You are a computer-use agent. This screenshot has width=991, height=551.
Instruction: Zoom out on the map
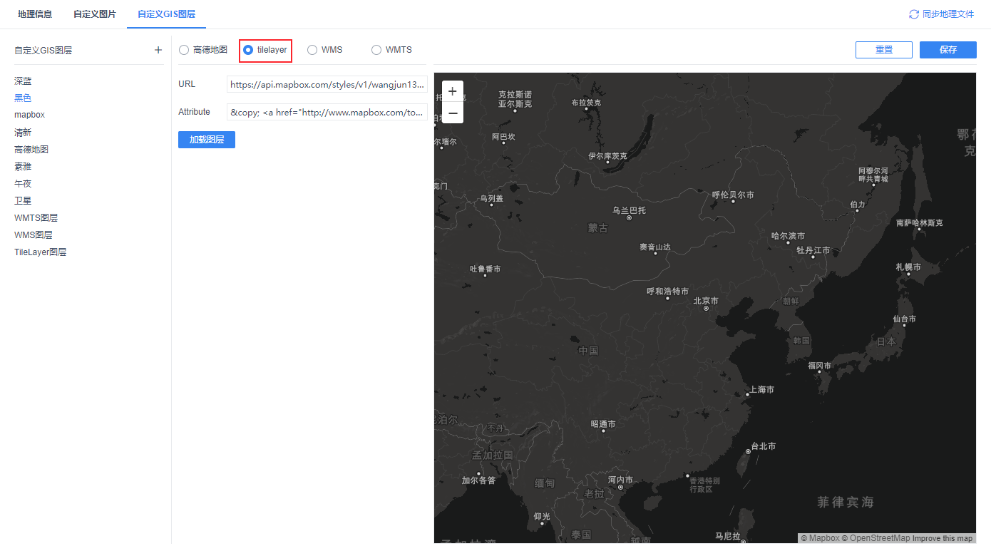pos(453,113)
